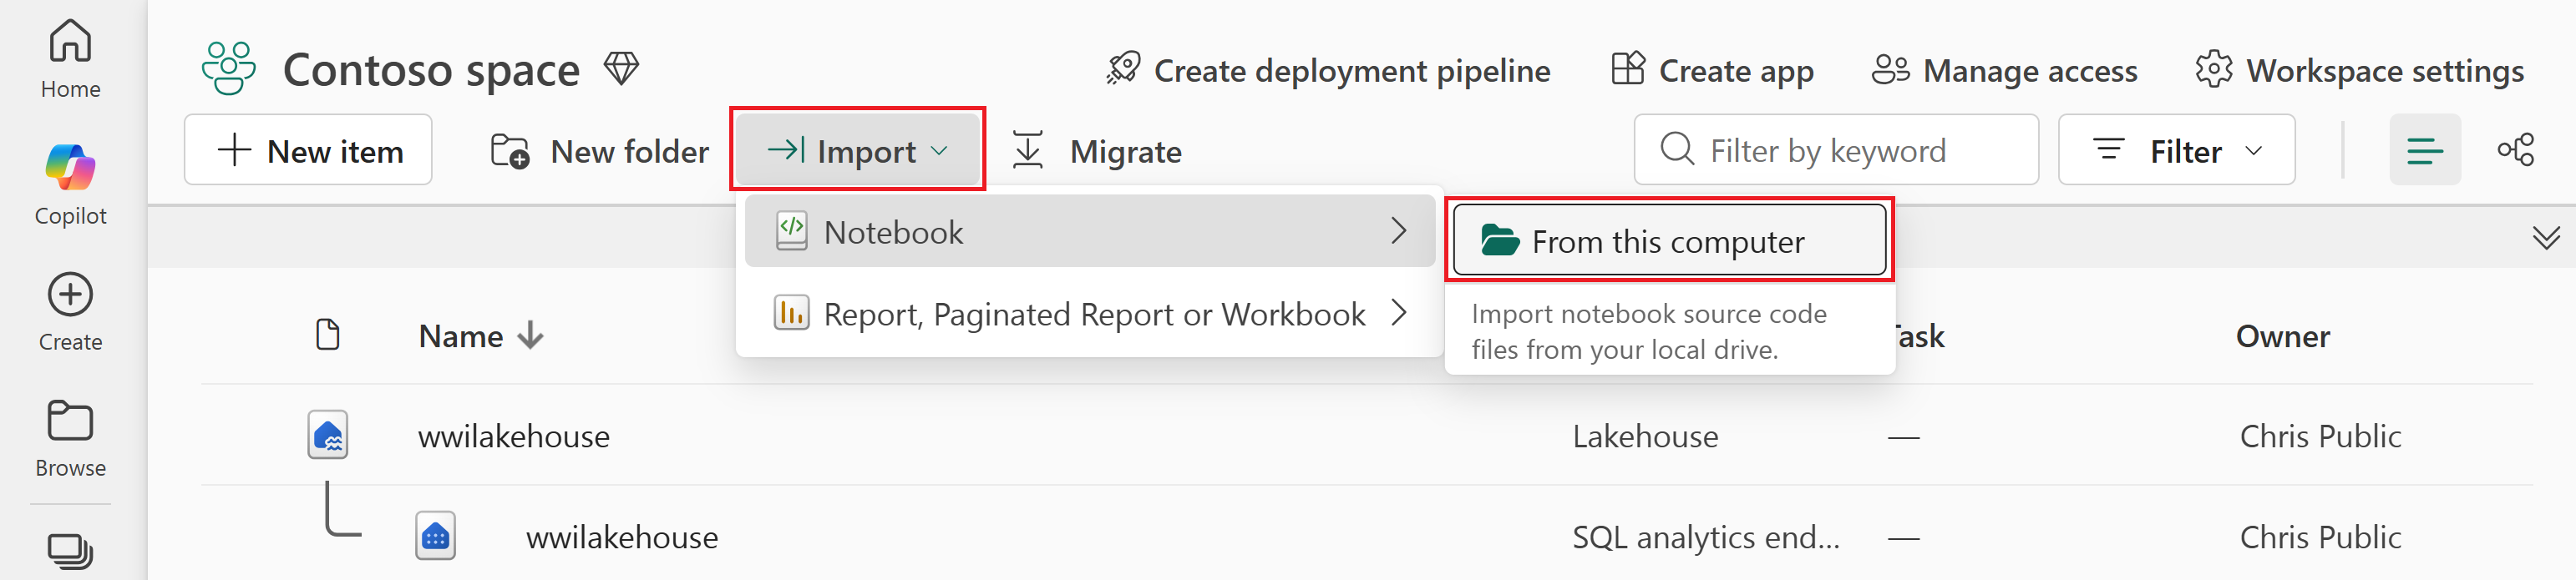Select the list view icon
Screen dimensions: 2576x580
(x=2424, y=149)
